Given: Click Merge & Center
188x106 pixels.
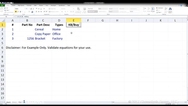Looking at the screenshot, I should click(54, 12).
